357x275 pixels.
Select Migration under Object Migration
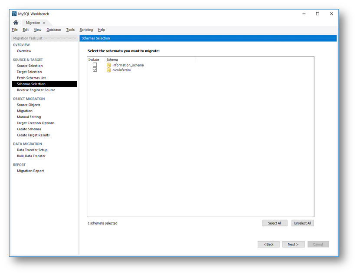[x=25, y=111]
